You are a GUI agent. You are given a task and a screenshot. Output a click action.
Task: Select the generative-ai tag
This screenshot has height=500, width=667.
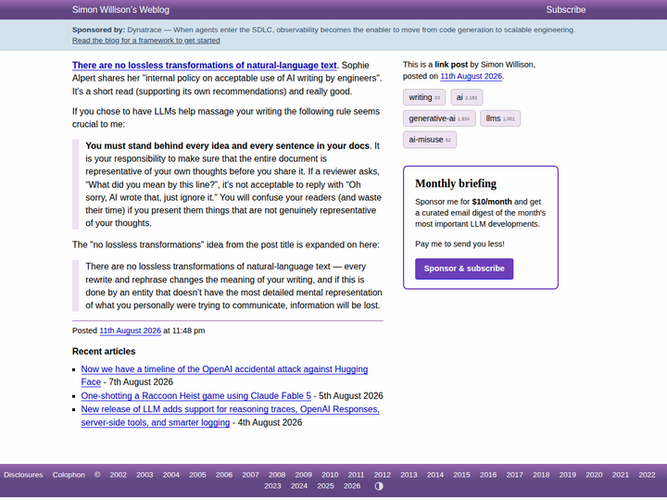point(439,119)
